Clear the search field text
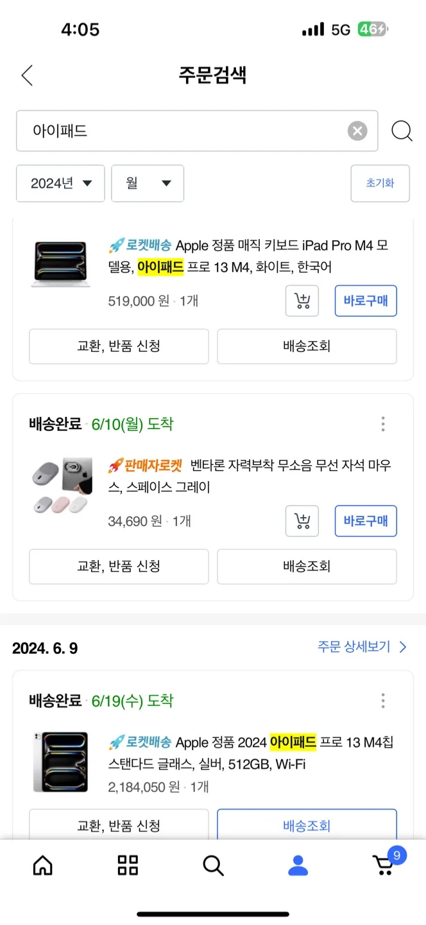Image resolution: width=426 pixels, height=925 pixels. (357, 131)
